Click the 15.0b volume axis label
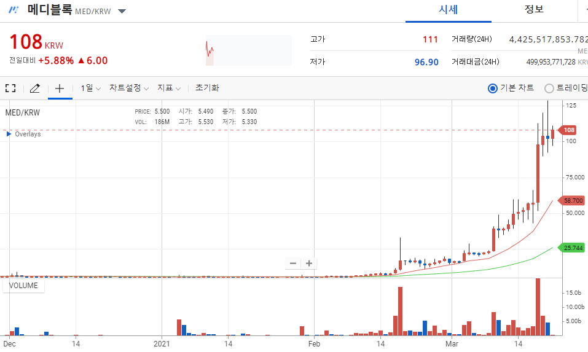 (x=573, y=293)
